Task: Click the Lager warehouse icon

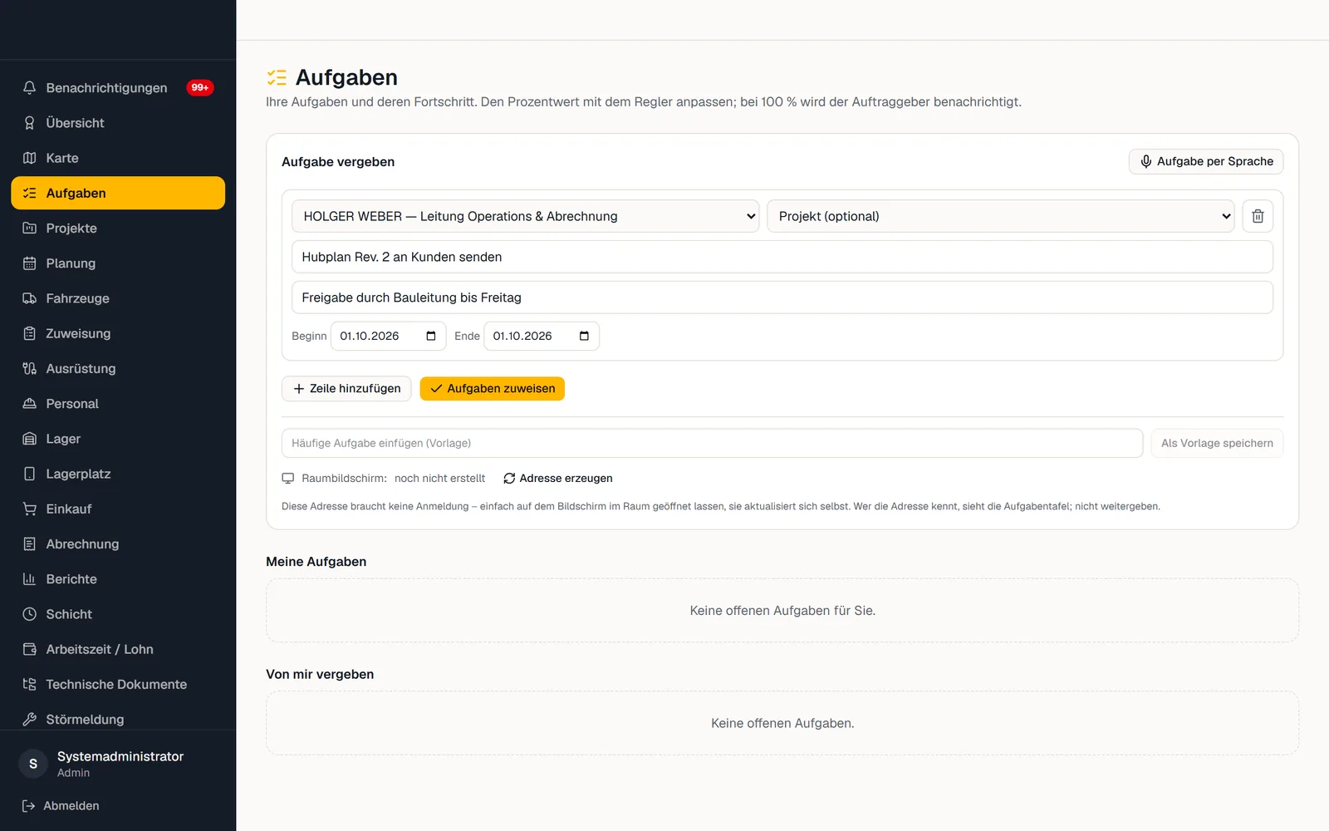Action: (30, 439)
